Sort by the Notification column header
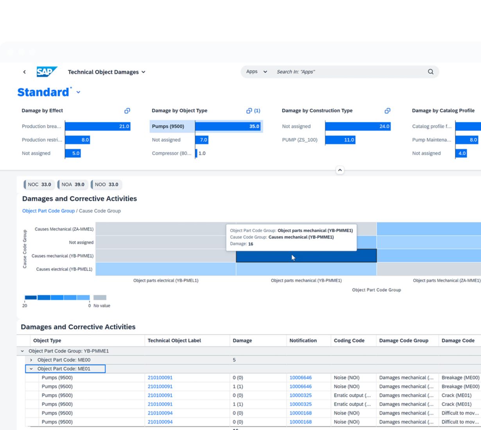 [x=303, y=340]
